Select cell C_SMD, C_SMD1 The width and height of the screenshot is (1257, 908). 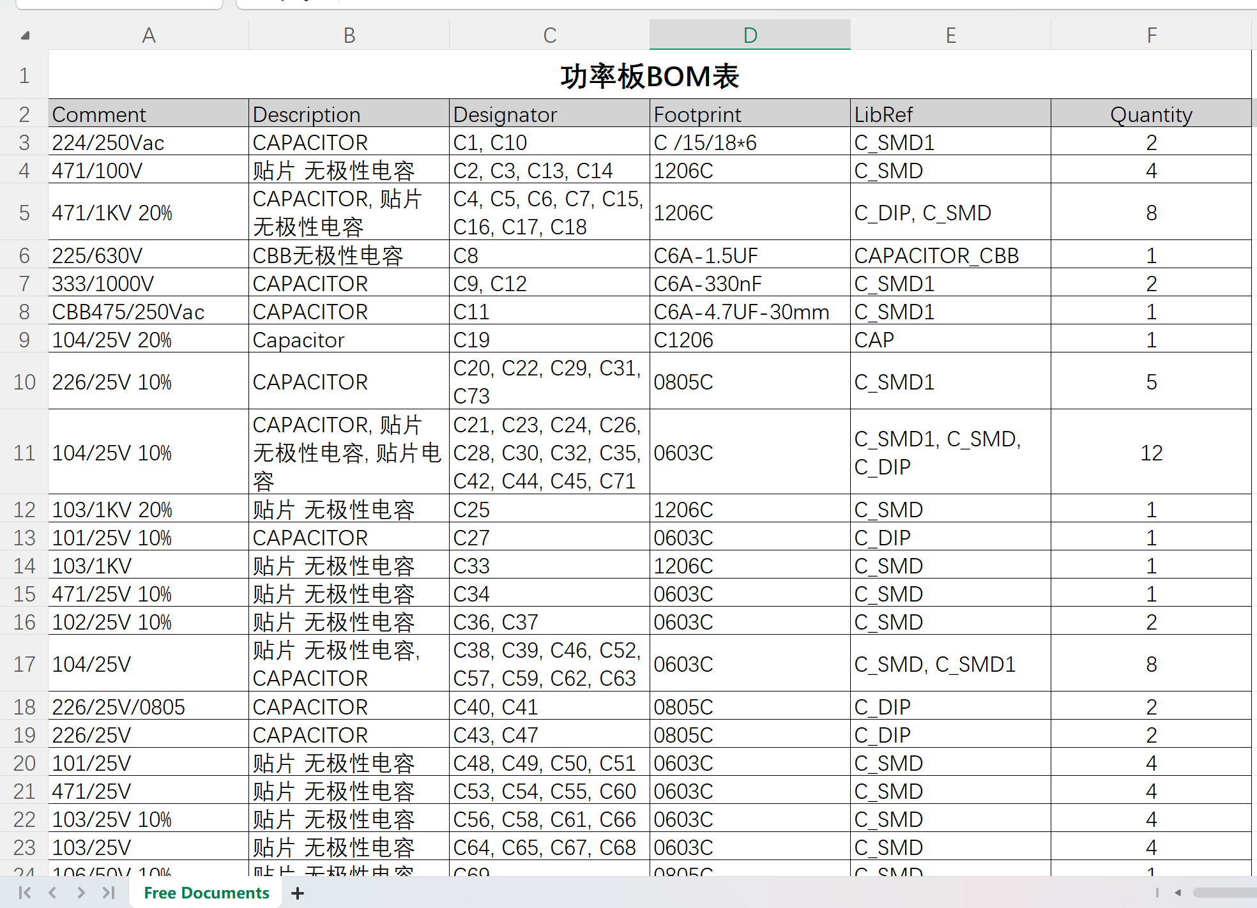pyautogui.click(x=950, y=663)
